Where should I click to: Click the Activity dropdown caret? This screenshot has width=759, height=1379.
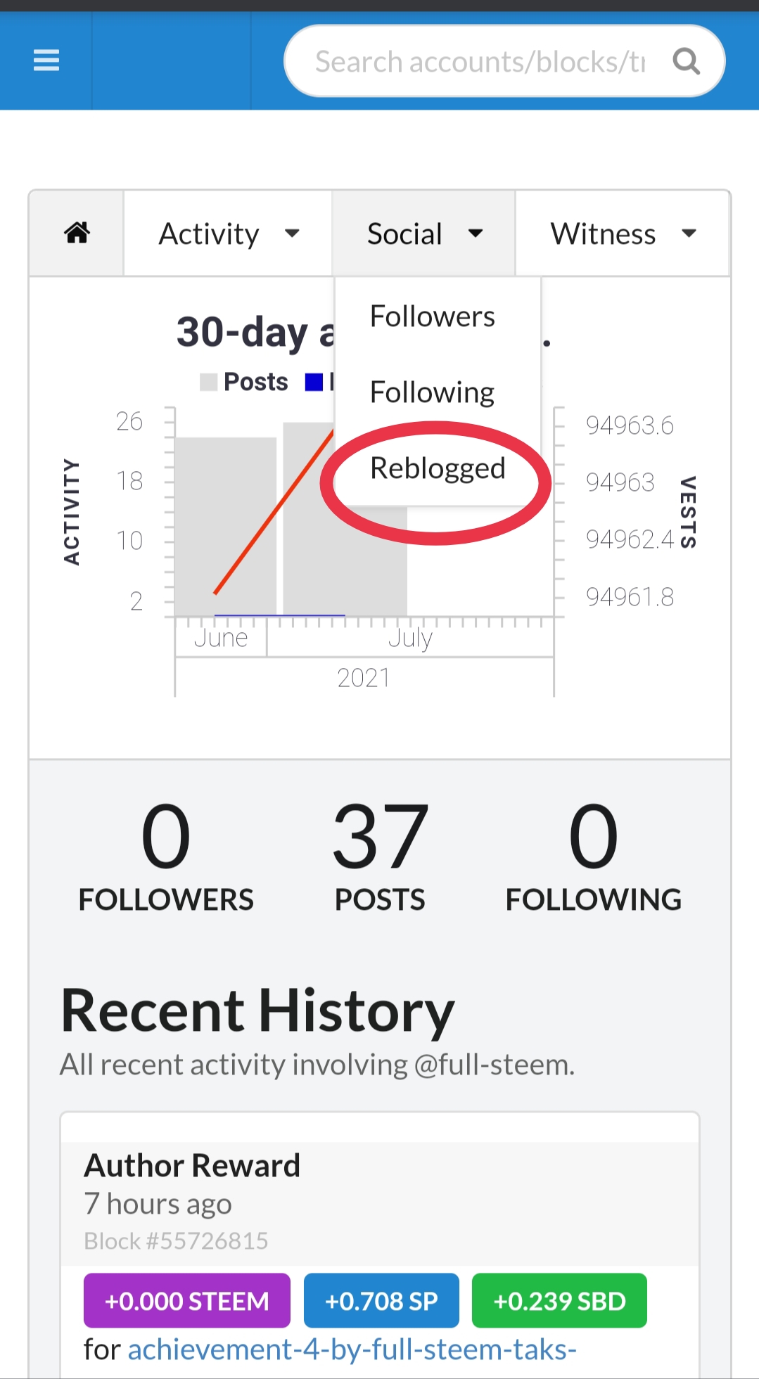(x=292, y=233)
